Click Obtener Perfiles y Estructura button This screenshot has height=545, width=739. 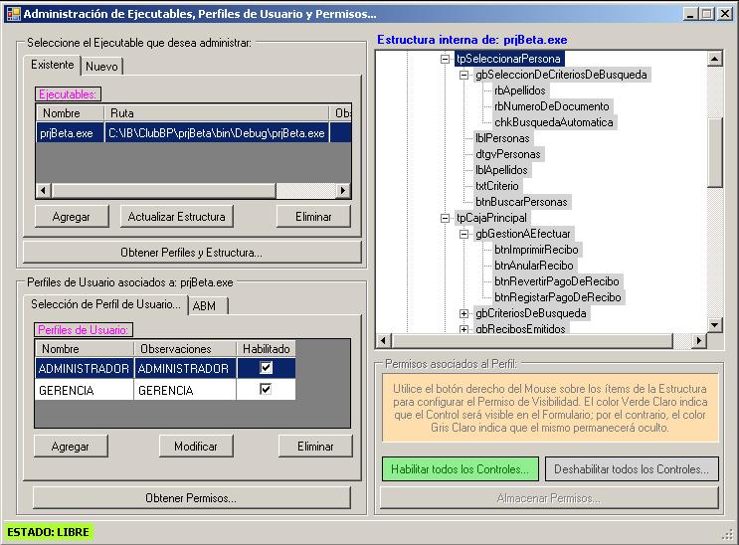pyautogui.click(x=192, y=253)
